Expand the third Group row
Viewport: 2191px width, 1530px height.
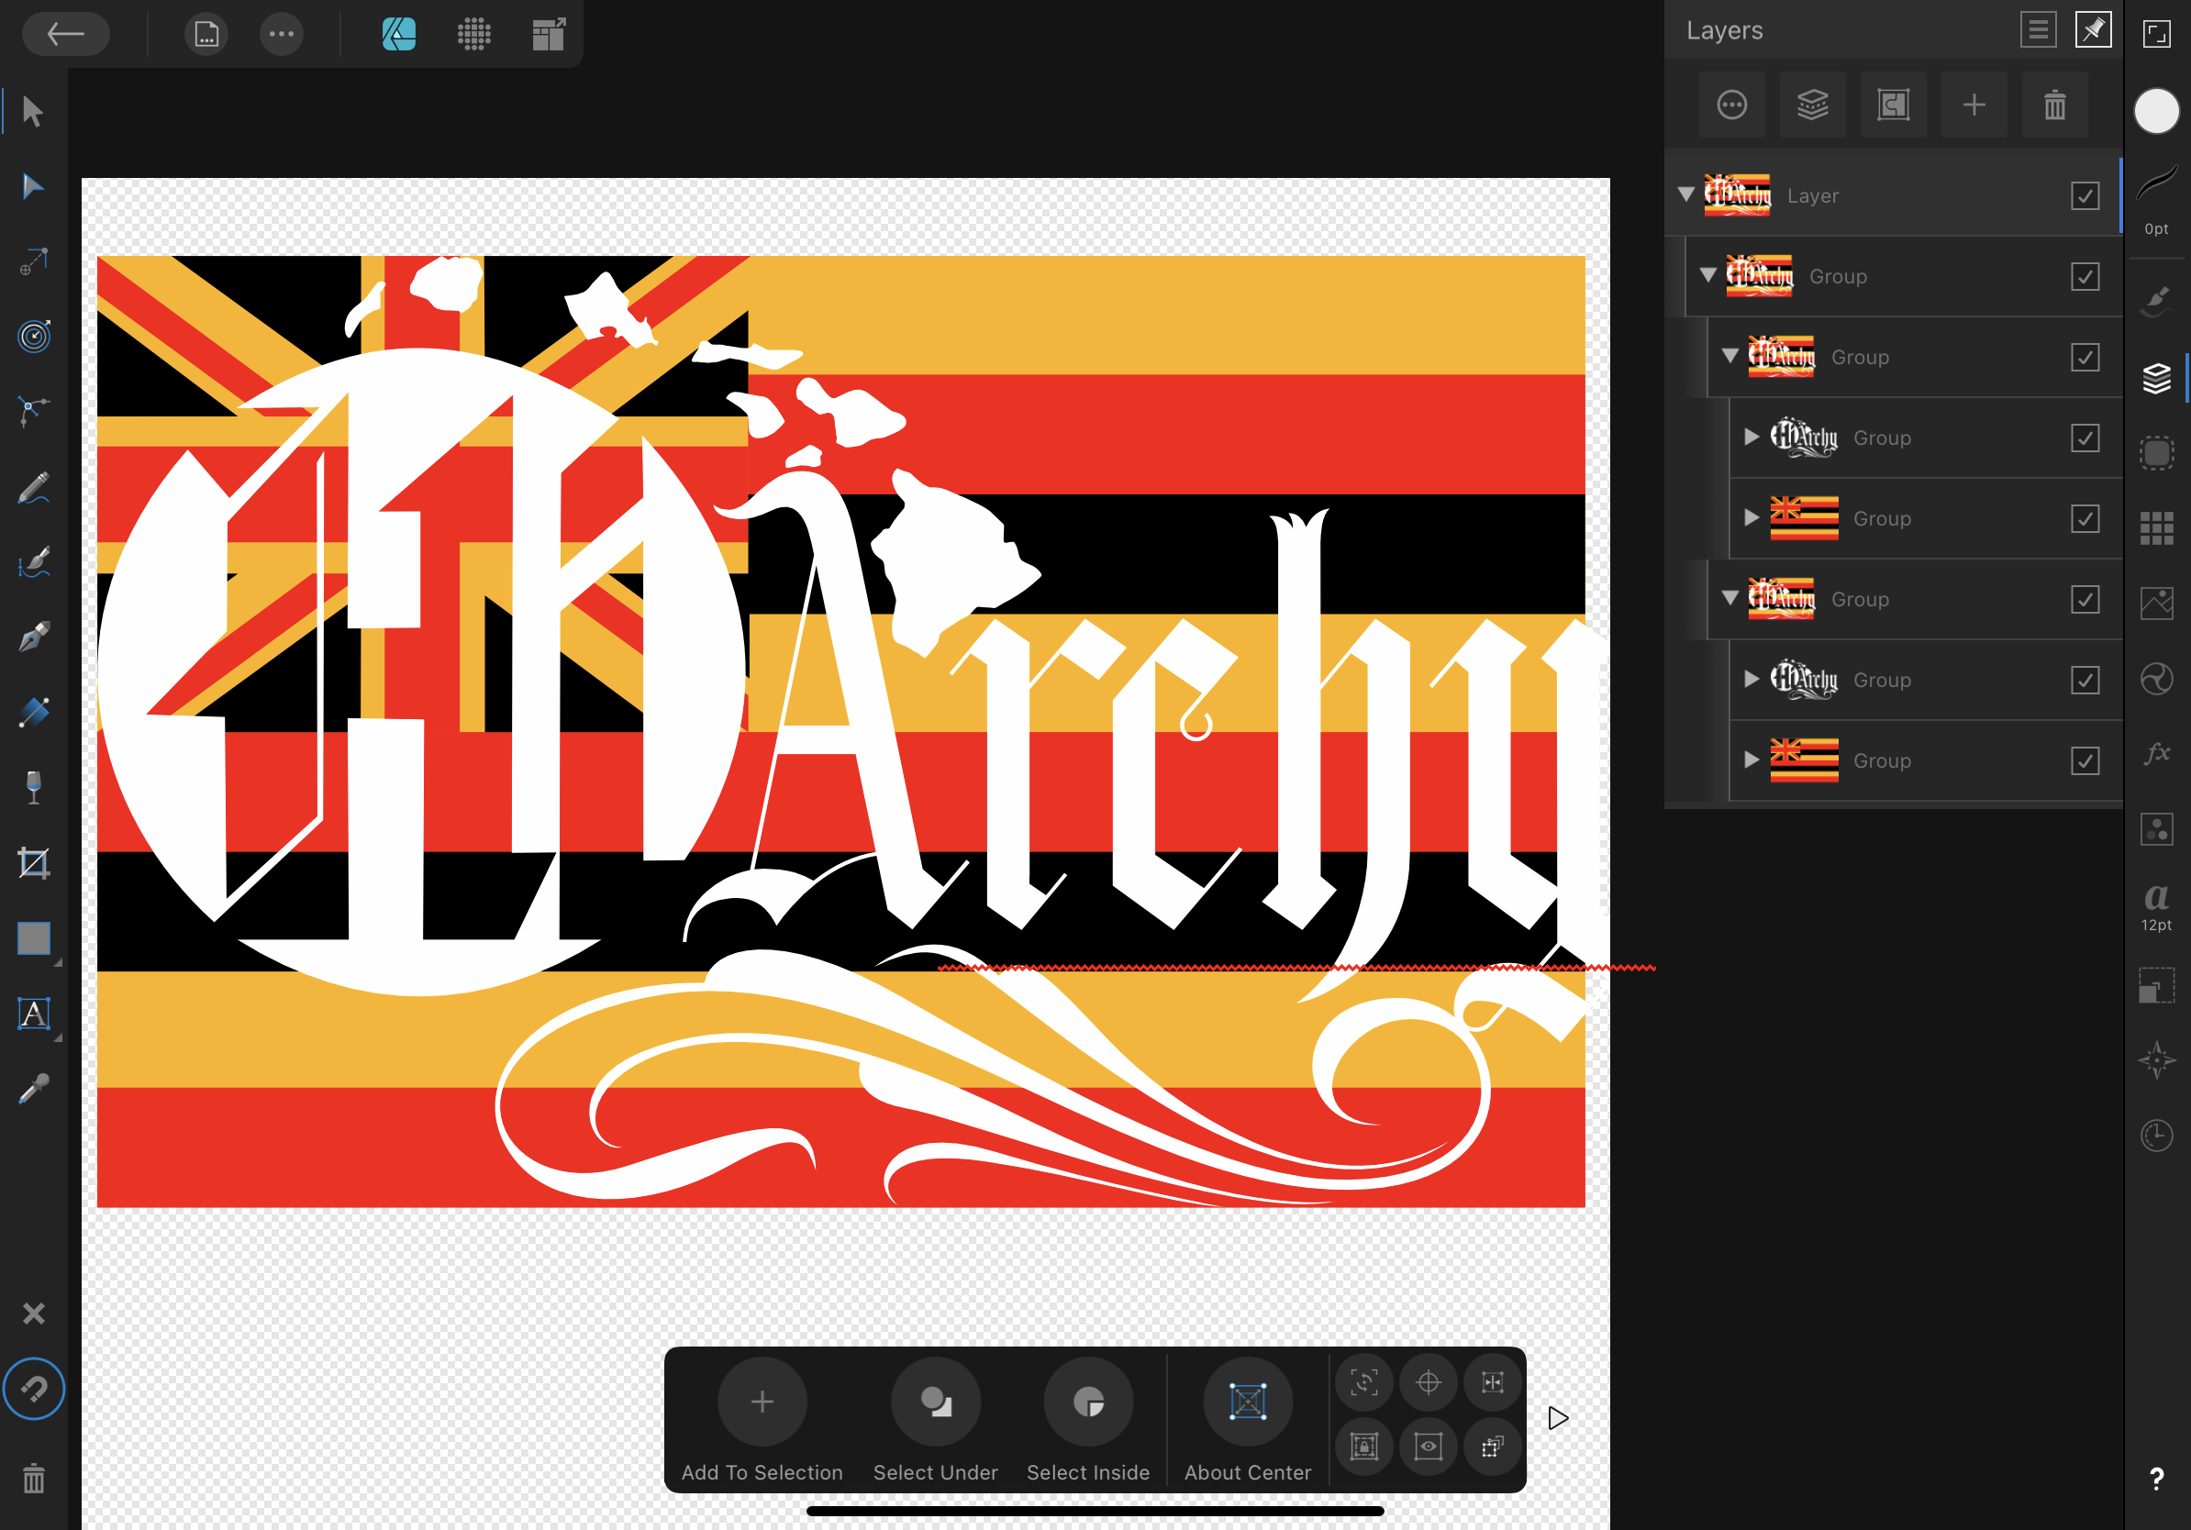1752,437
